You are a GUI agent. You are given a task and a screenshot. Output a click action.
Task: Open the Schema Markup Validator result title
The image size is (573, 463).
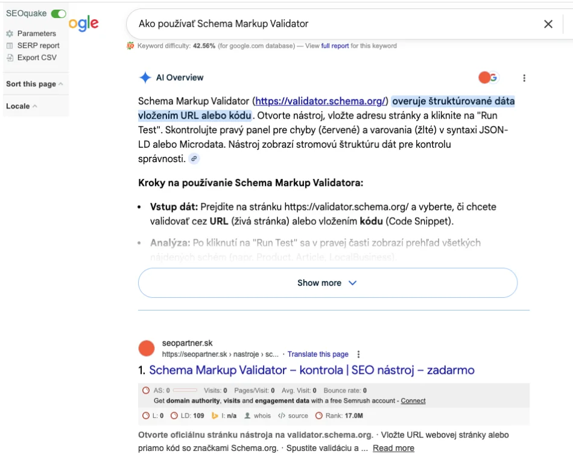[311, 370]
